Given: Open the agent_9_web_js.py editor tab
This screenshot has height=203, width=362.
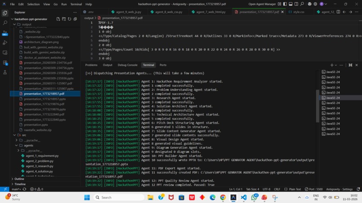Looking at the screenshot, I should 128,12.
